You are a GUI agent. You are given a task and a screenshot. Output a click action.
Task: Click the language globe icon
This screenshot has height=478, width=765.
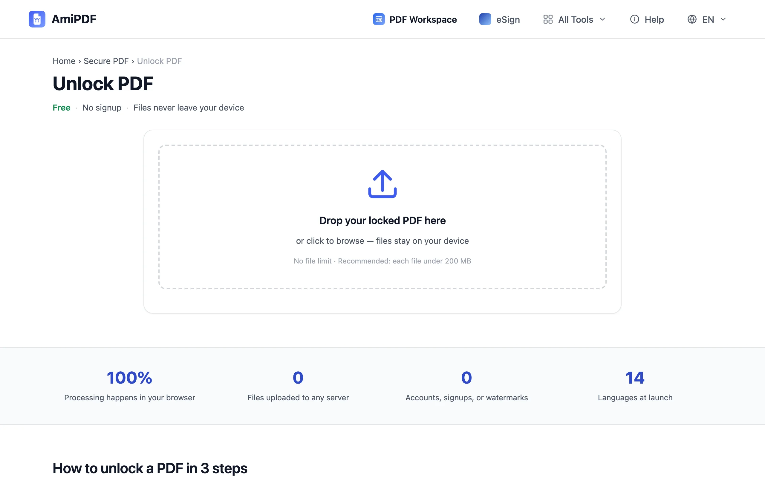pyautogui.click(x=692, y=19)
